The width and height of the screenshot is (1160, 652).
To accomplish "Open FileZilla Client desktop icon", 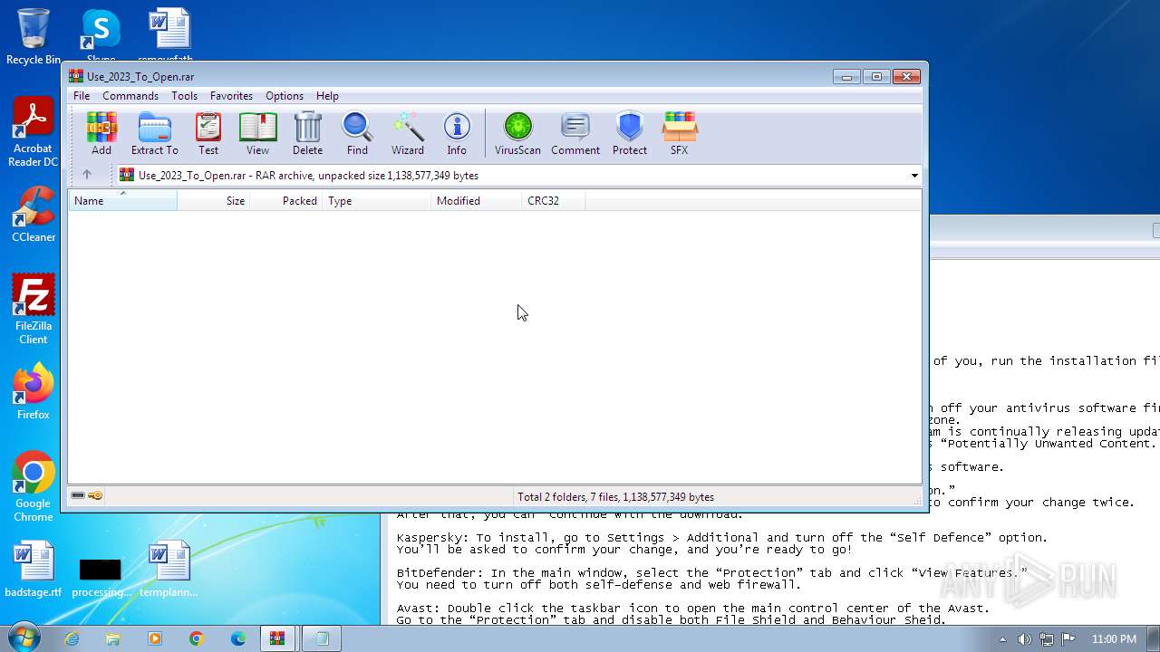I will click(x=34, y=310).
